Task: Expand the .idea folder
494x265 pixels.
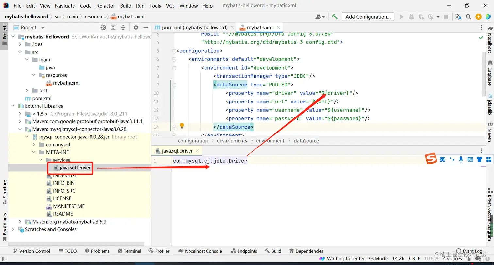Action: pyautogui.click(x=20, y=44)
